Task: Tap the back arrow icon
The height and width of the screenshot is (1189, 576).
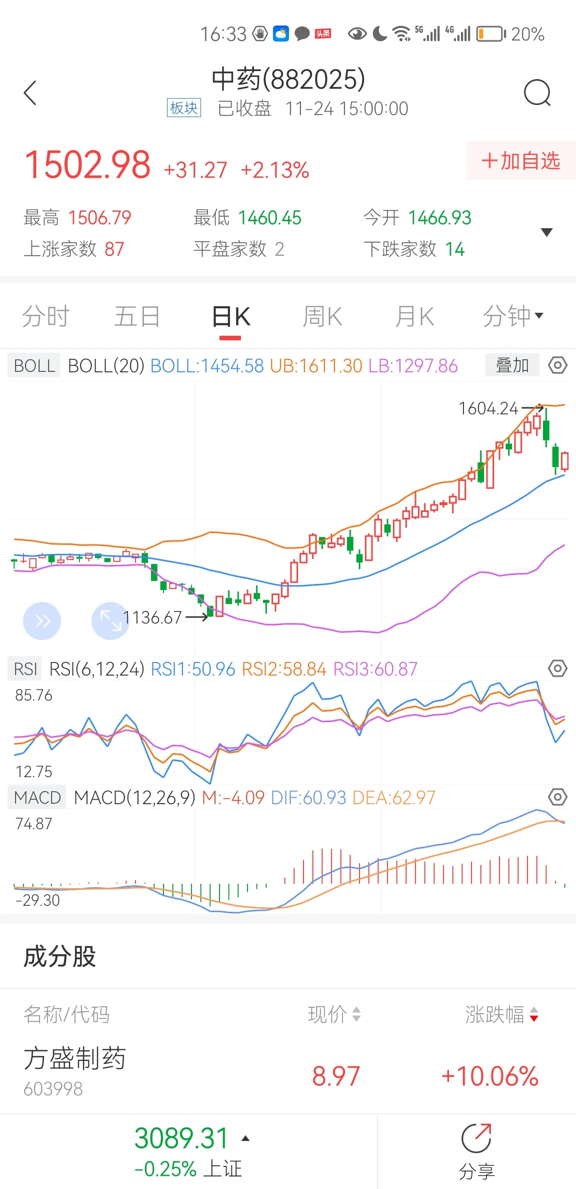Action: tap(30, 93)
